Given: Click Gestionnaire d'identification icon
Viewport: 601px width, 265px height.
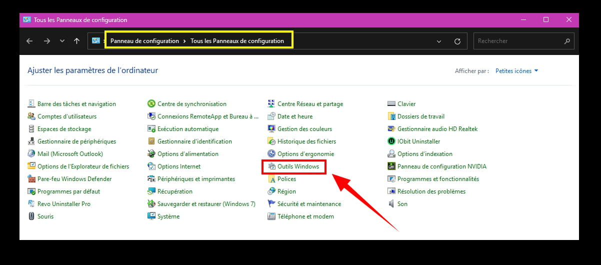Looking at the screenshot, I should (151, 141).
